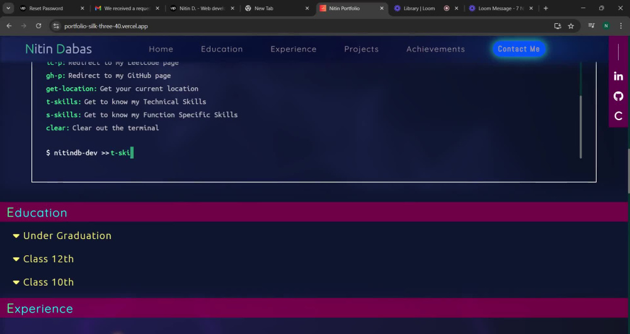630x334 pixels.
Task: Click the s-skills command text
Action: tap(64, 114)
